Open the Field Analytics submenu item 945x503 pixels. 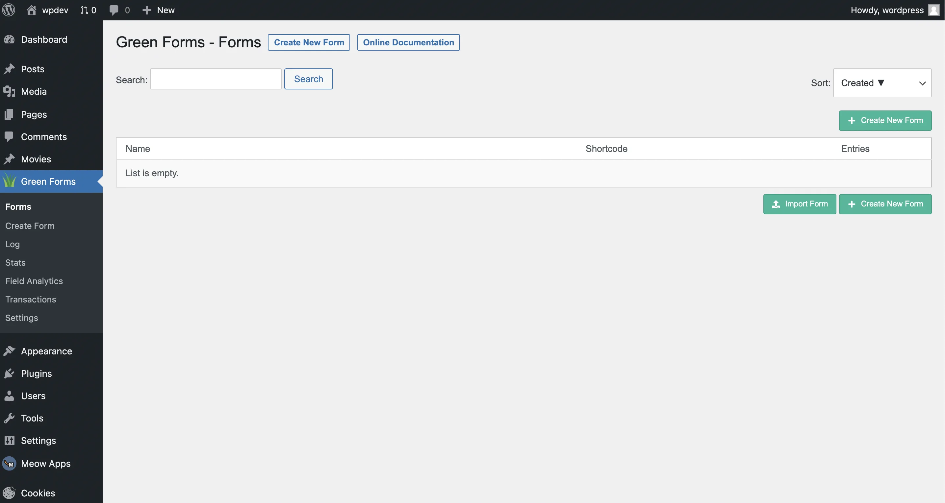[x=34, y=281]
